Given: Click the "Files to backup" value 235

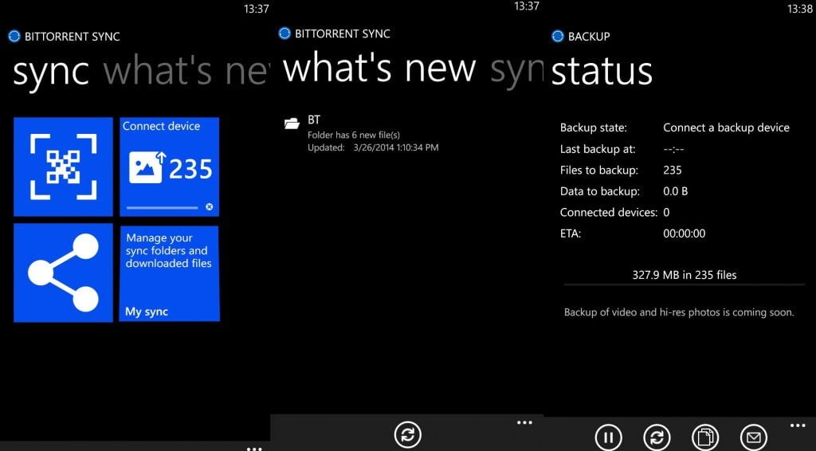Looking at the screenshot, I should point(673,170).
